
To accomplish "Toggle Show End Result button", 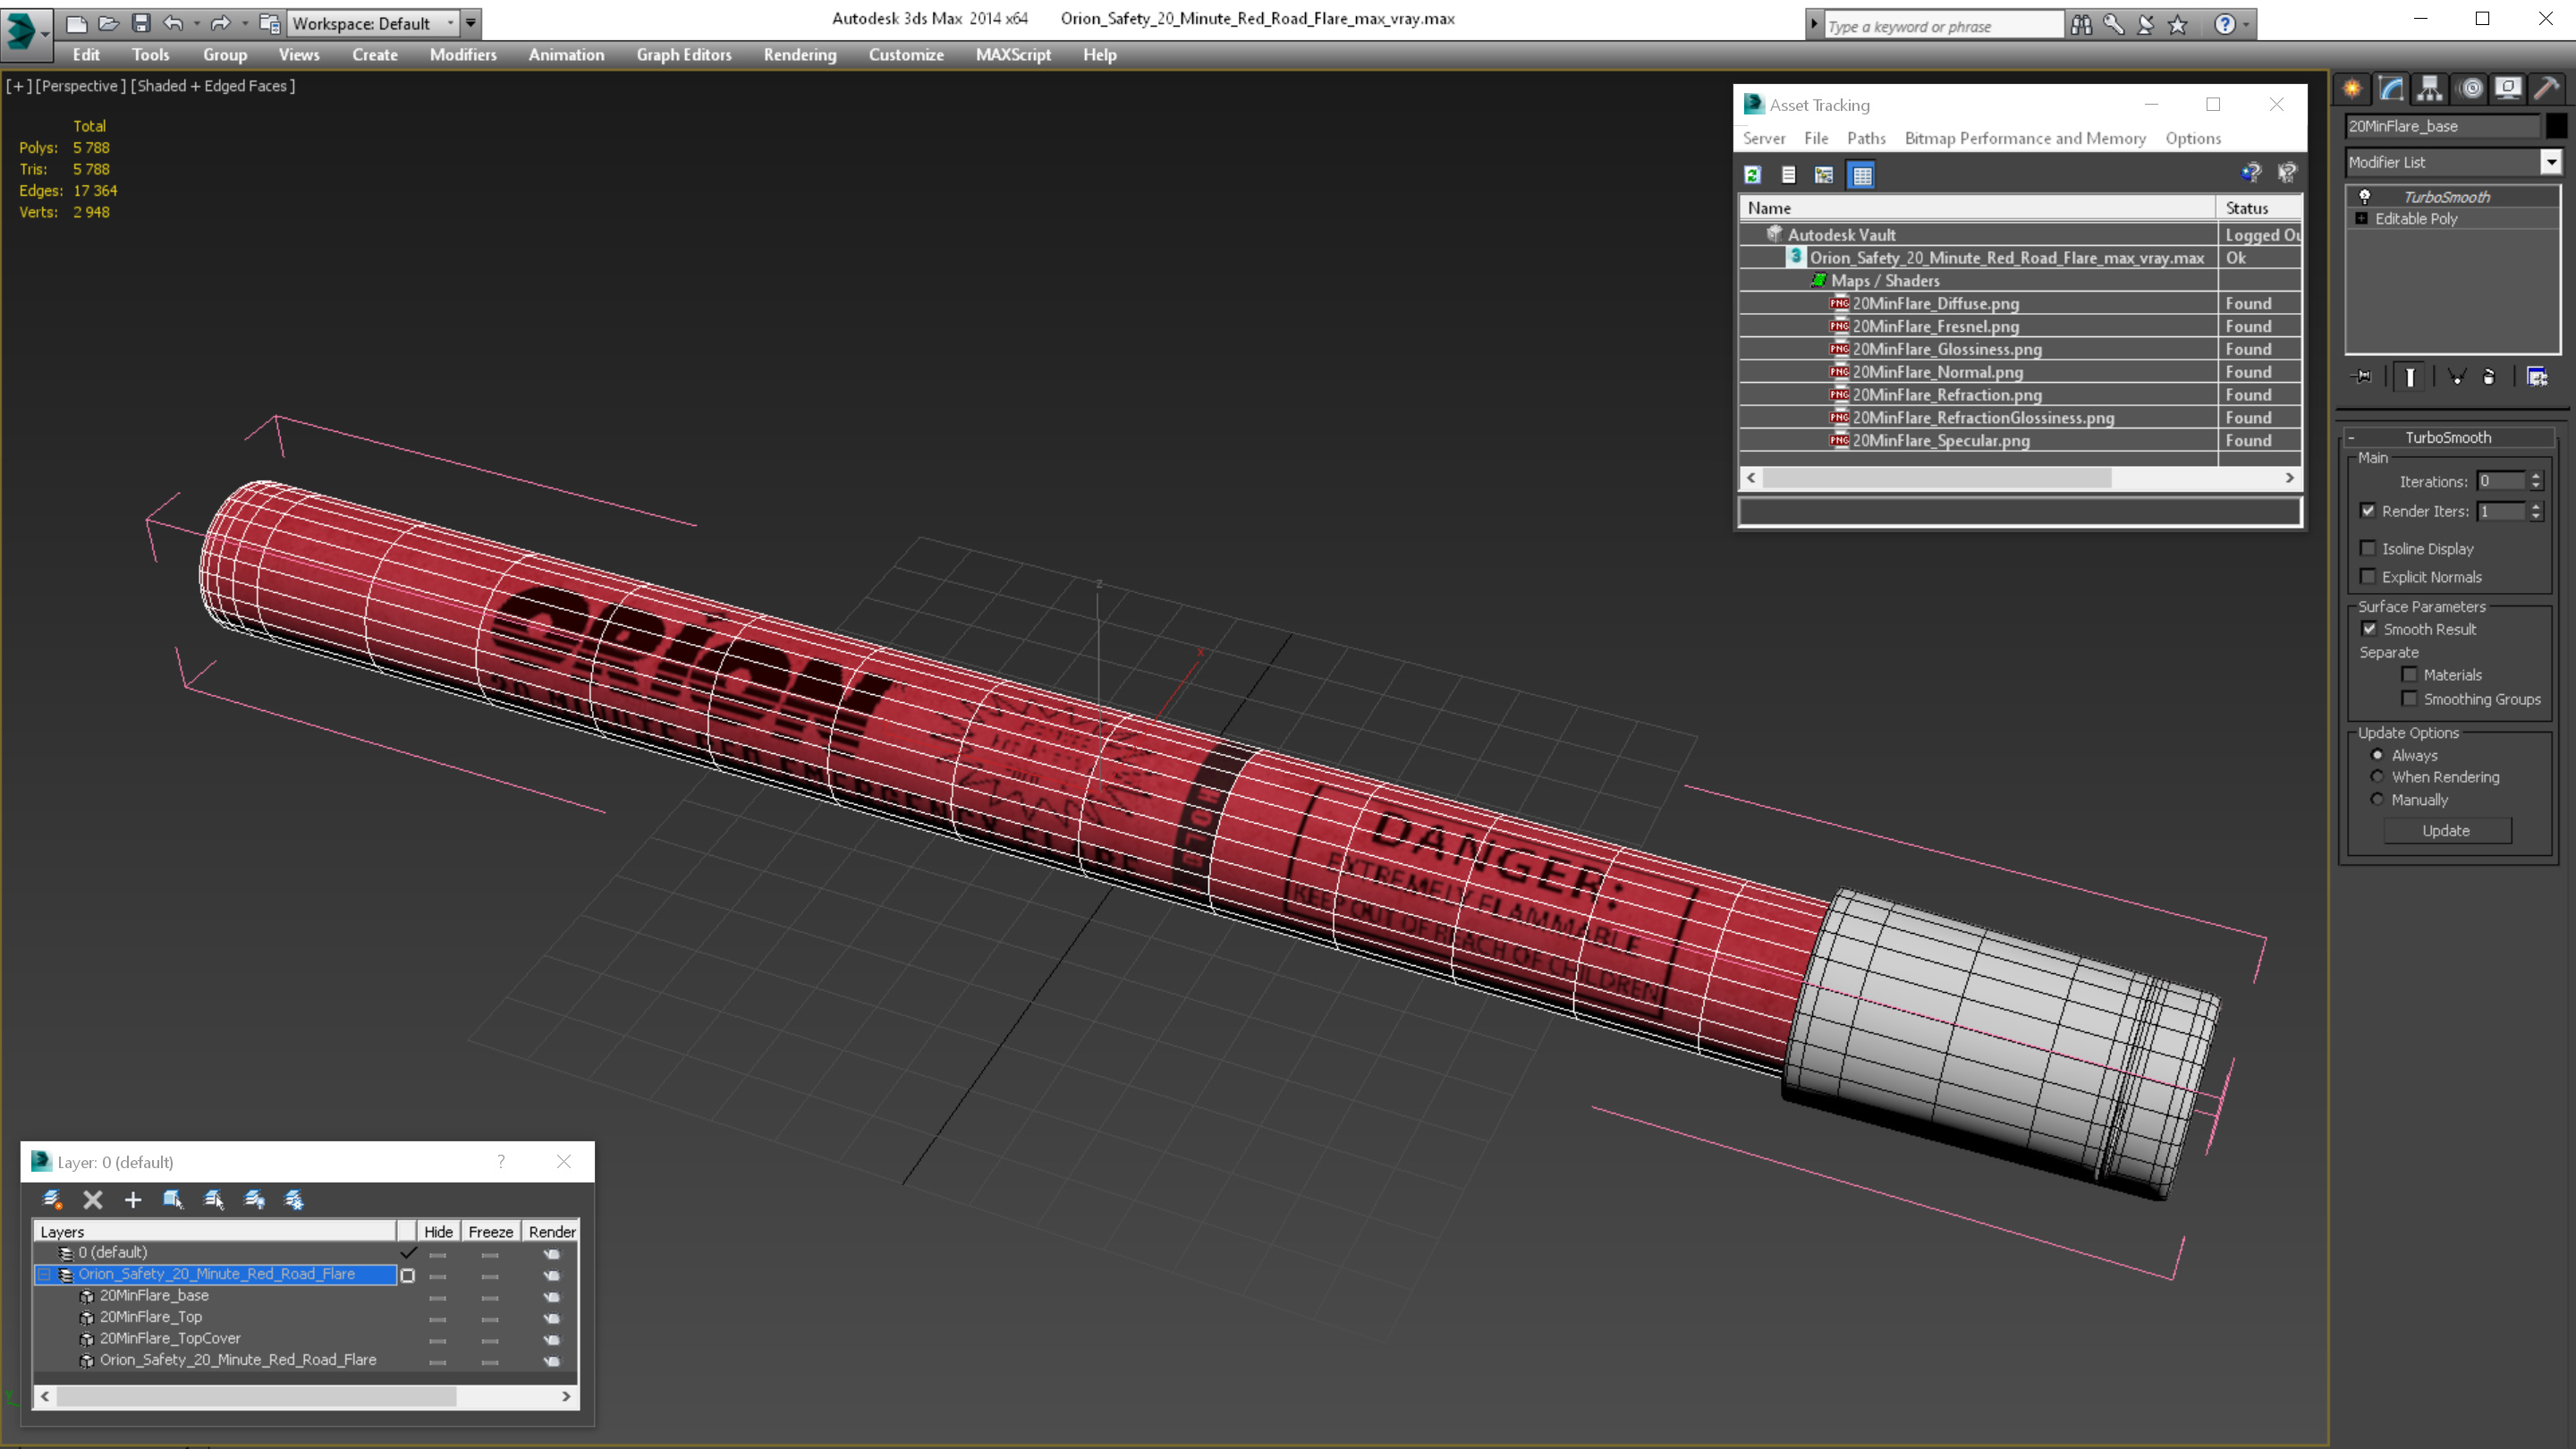I will 2410,377.
